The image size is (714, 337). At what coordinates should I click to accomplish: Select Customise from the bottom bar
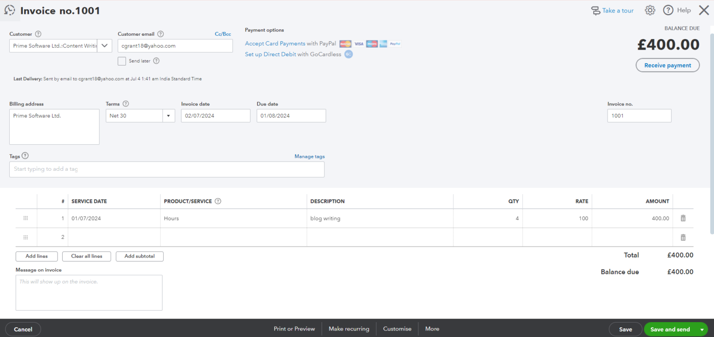(x=397, y=329)
